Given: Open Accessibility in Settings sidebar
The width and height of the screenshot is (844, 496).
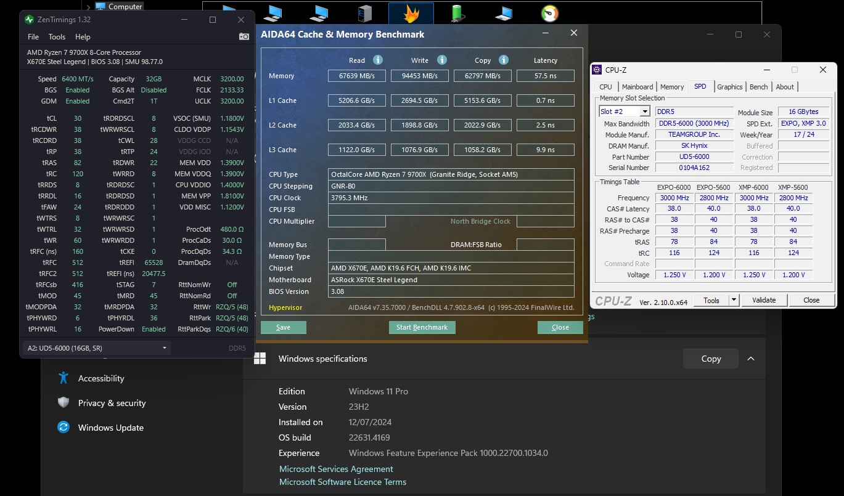Looking at the screenshot, I should tap(101, 378).
